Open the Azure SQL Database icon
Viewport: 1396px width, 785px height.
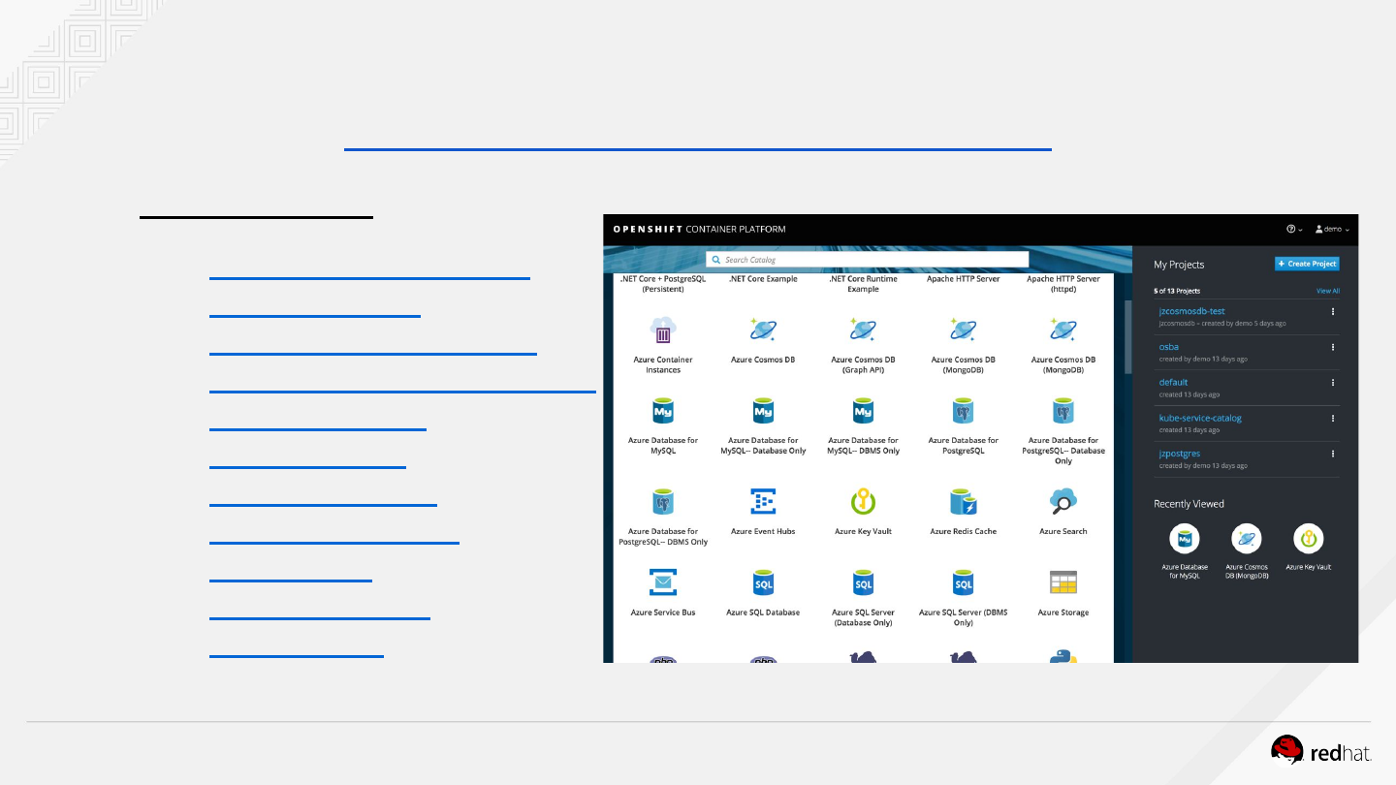tap(763, 583)
